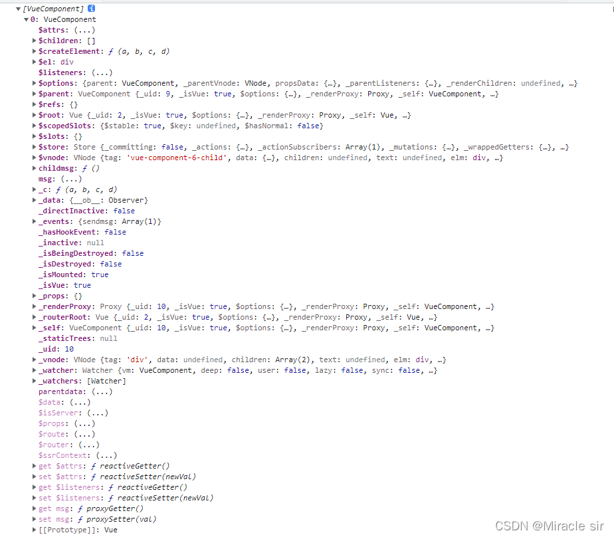Viewport: 614px width, 537px height.
Task: Expand the $store Store arrow
Action: coord(34,146)
